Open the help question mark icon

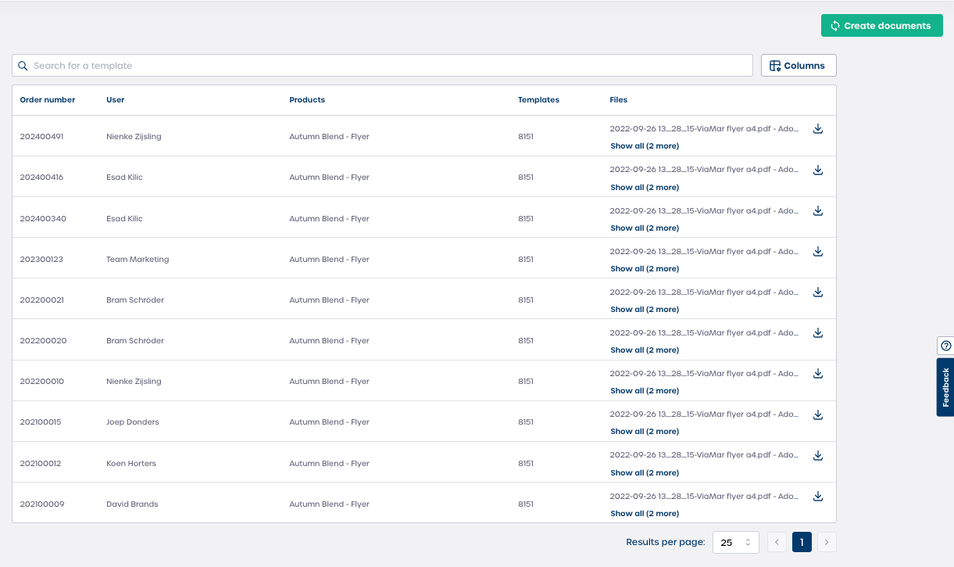click(945, 346)
